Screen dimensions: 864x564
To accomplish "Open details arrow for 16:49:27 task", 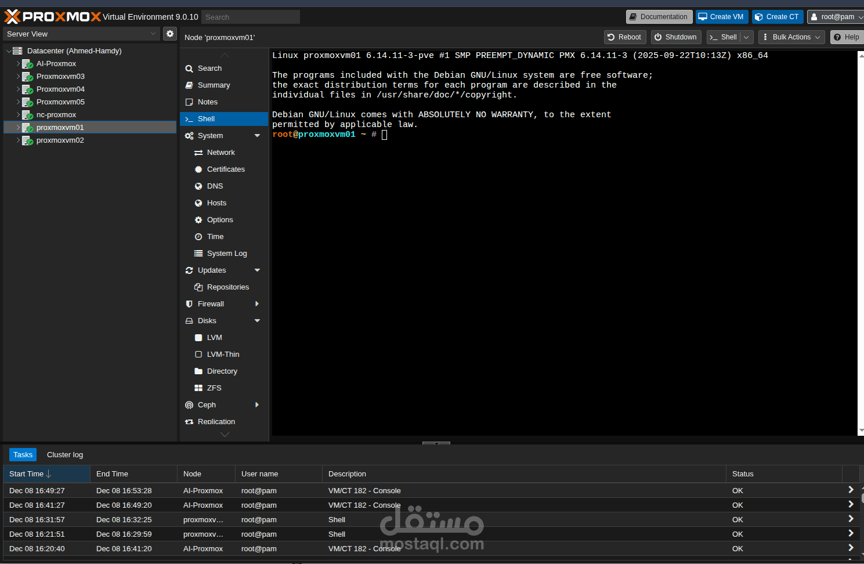I will [x=851, y=490].
